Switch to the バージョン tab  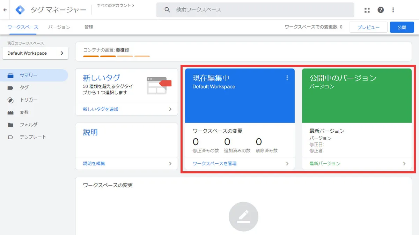point(59,27)
